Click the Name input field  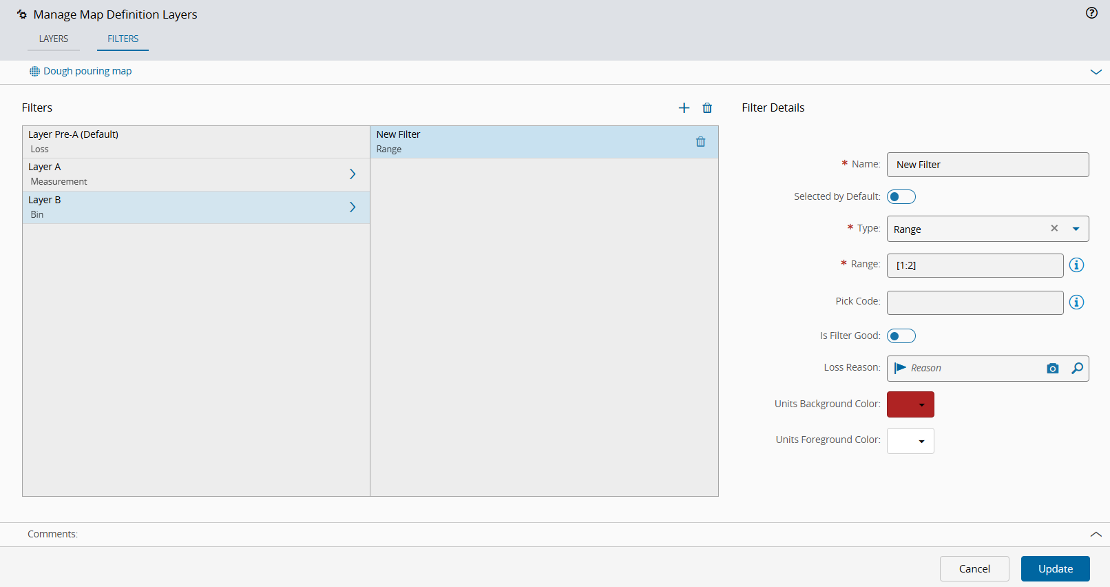click(987, 165)
